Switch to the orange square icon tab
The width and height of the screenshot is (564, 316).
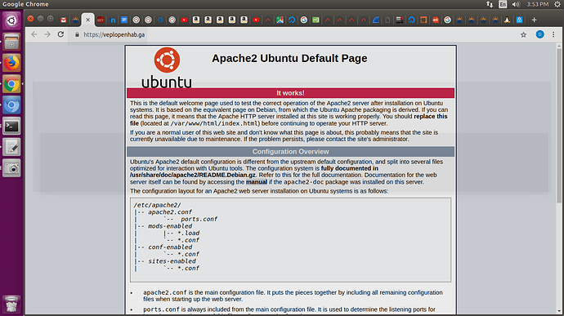[423, 20]
